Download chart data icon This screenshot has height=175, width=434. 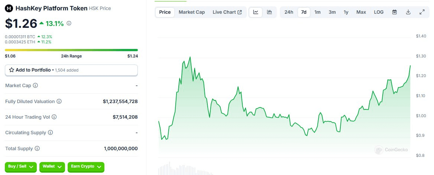pos(408,12)
